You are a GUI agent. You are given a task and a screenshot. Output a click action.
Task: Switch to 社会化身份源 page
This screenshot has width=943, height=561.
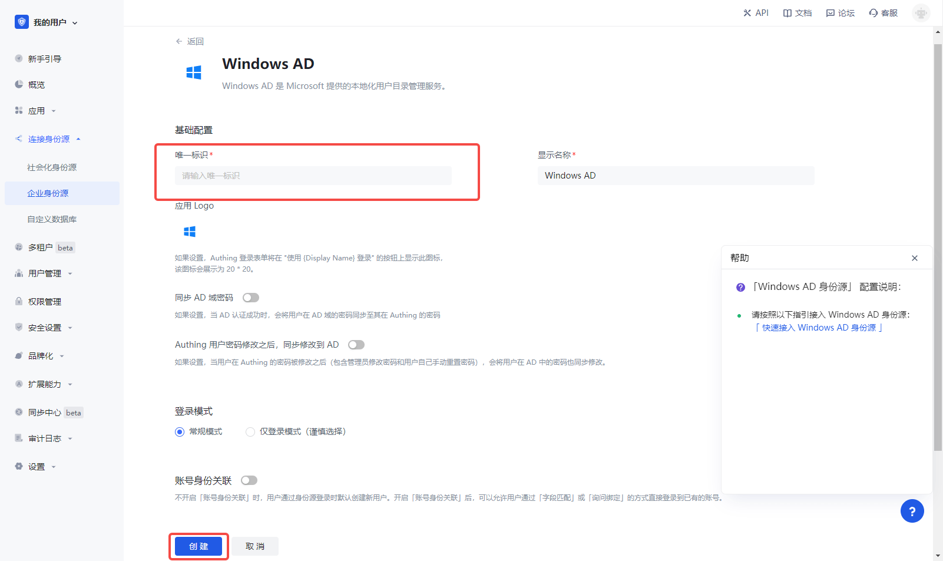[52, 167]
